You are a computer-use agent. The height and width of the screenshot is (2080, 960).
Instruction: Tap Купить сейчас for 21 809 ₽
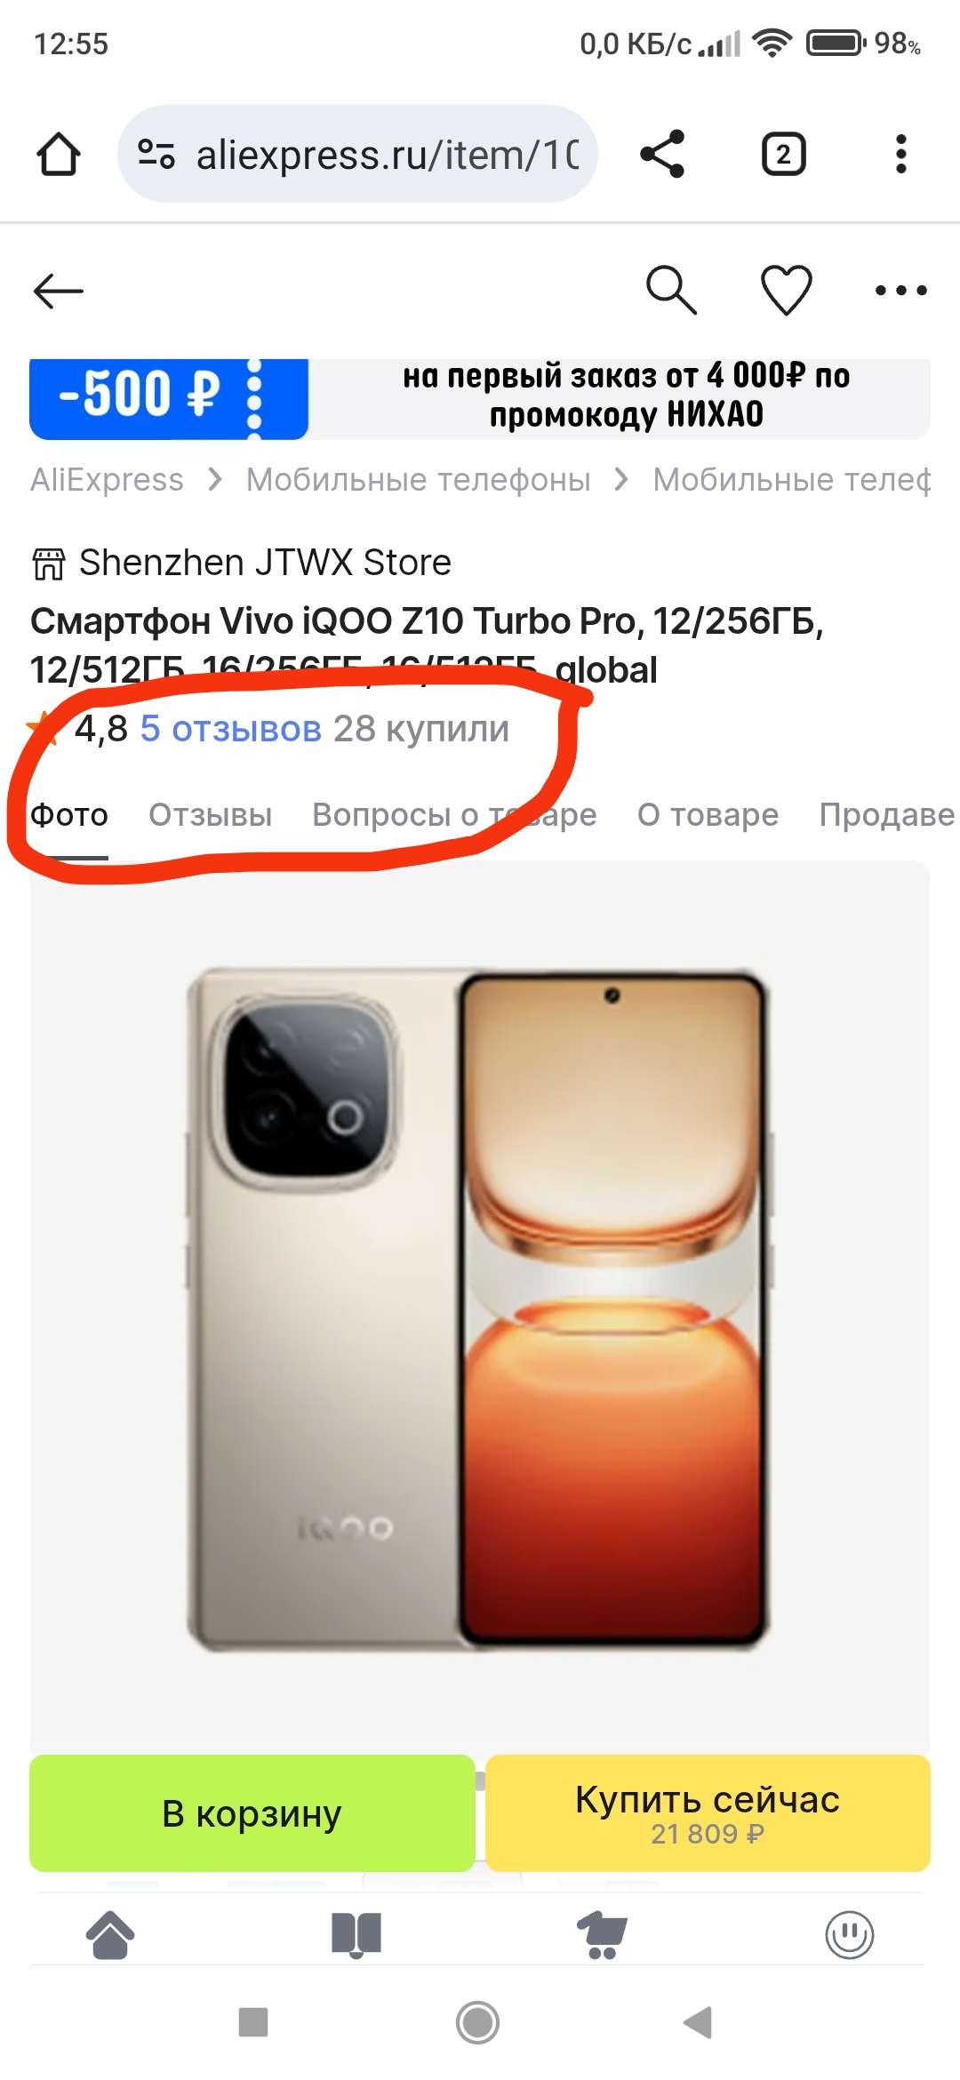tap(708, 1813)
